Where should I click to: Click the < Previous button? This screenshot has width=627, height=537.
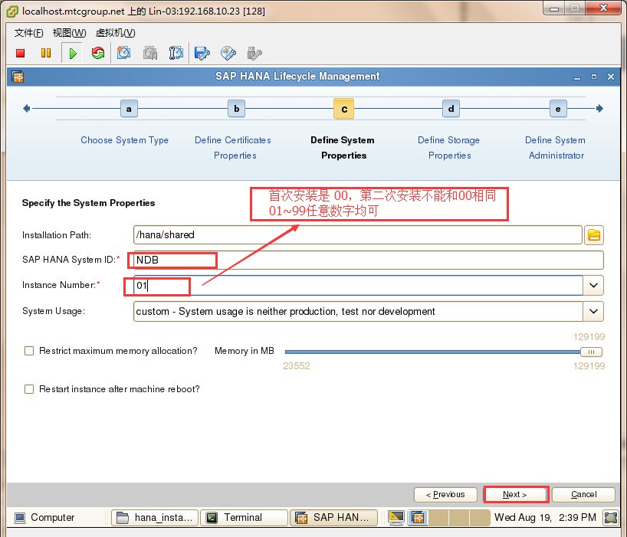(445, 495)
